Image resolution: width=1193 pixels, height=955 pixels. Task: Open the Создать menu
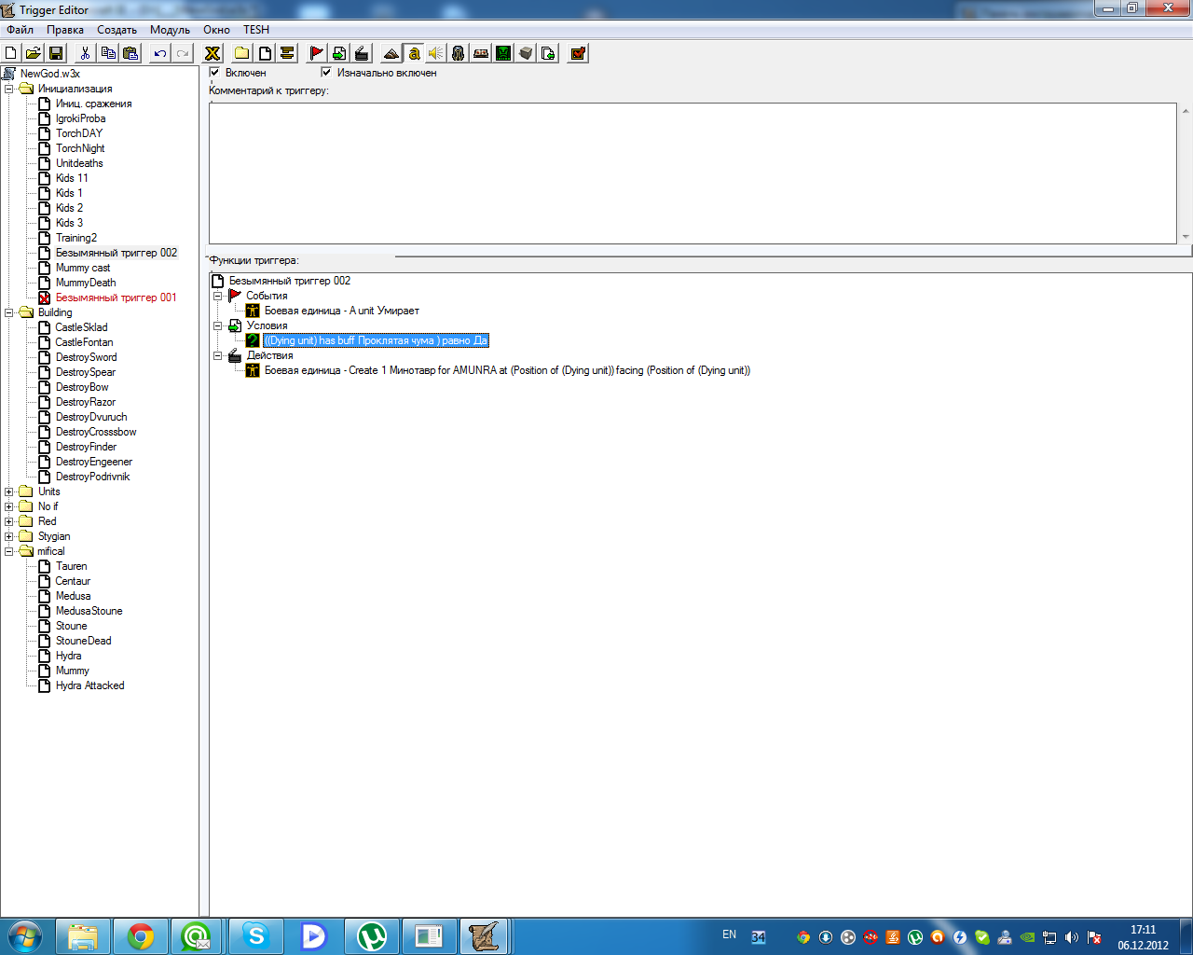pyautogui.click(x=117, y=30)
